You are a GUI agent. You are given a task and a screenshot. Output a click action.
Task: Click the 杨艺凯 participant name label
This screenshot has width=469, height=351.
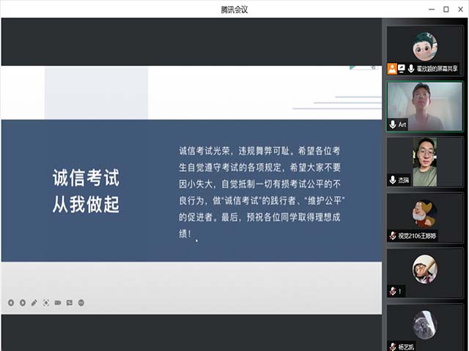pos(406,347)
